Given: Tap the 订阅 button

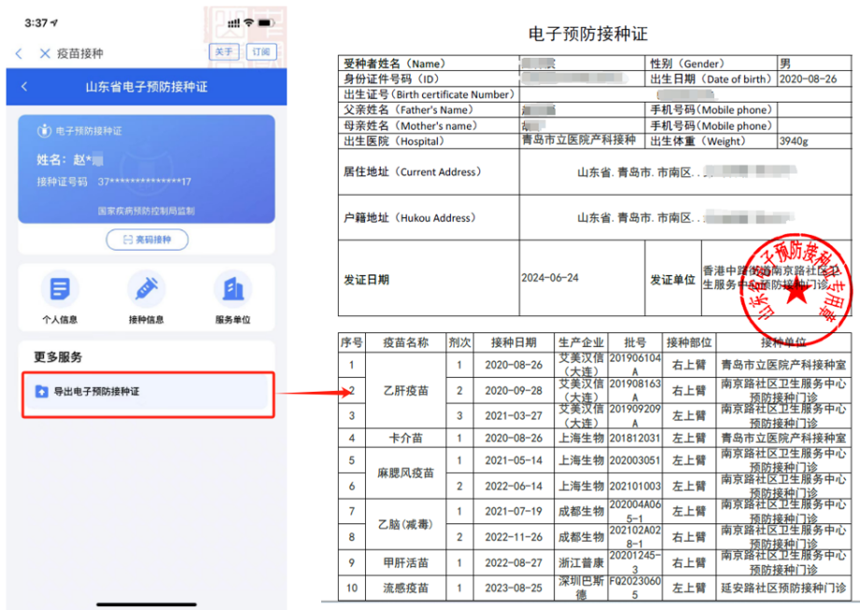Looking at the screenshot, I should [x=261, y=51].
